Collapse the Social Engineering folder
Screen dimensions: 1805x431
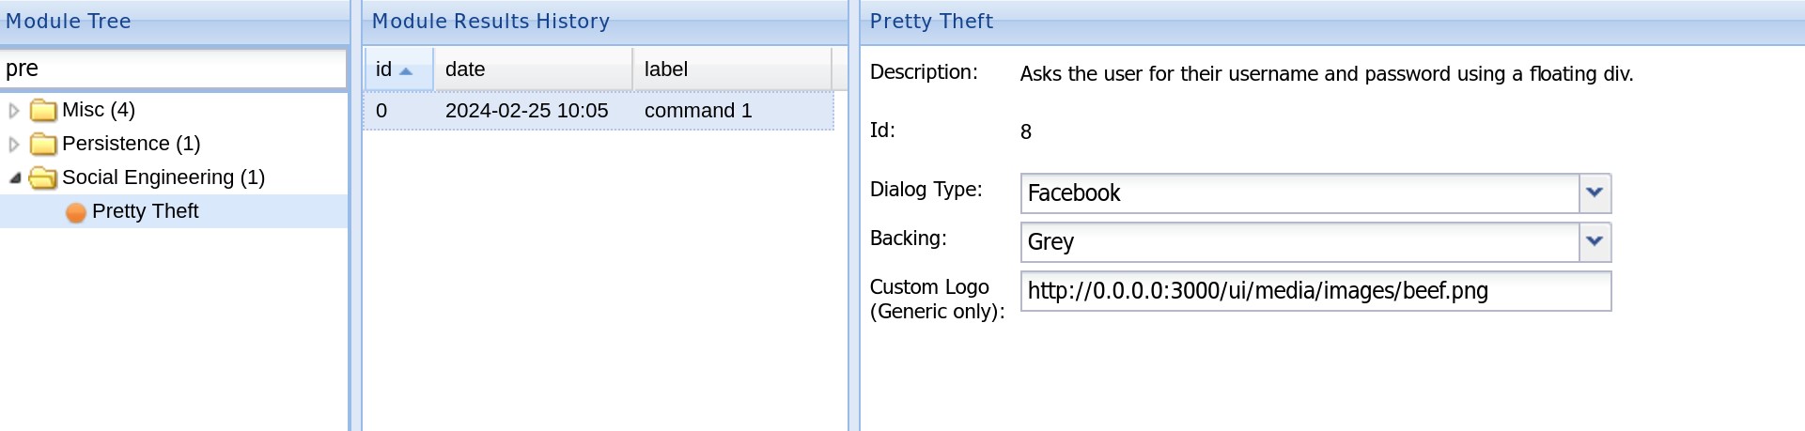click(x=15, y=177)
